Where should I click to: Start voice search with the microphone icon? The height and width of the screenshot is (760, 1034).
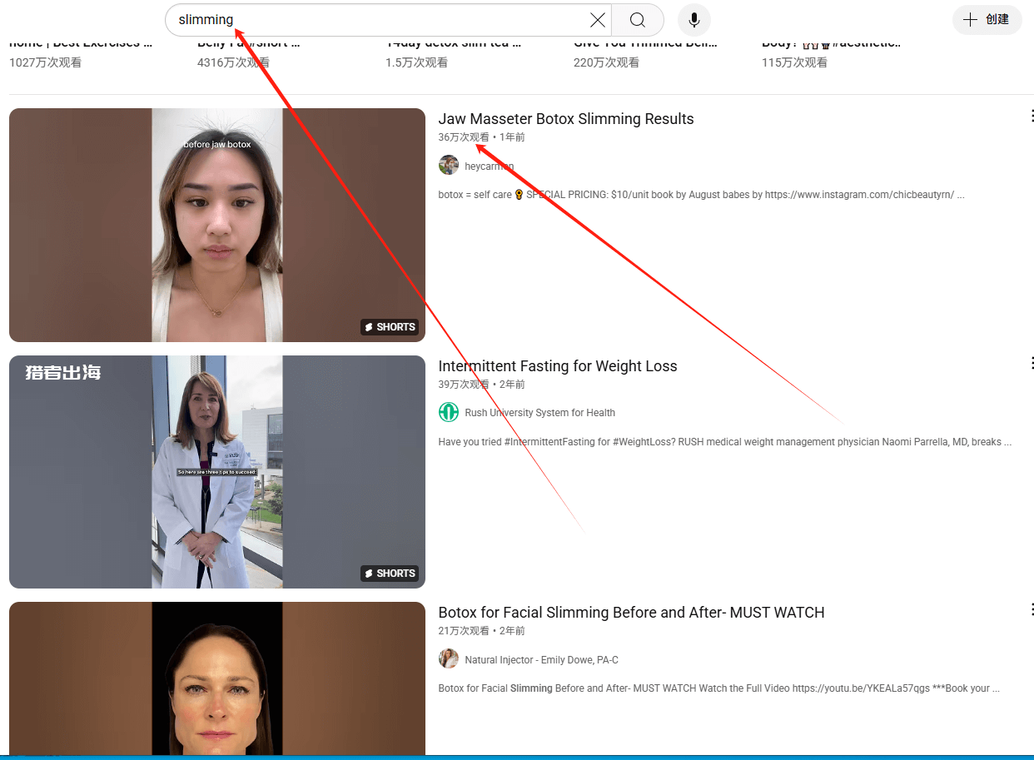694,20
